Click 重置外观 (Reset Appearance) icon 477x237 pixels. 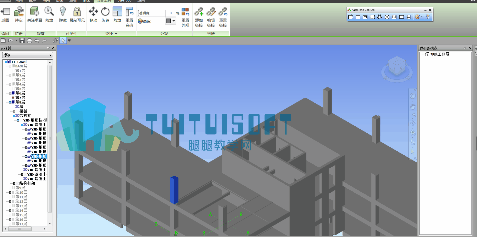(x=185, y=17)
